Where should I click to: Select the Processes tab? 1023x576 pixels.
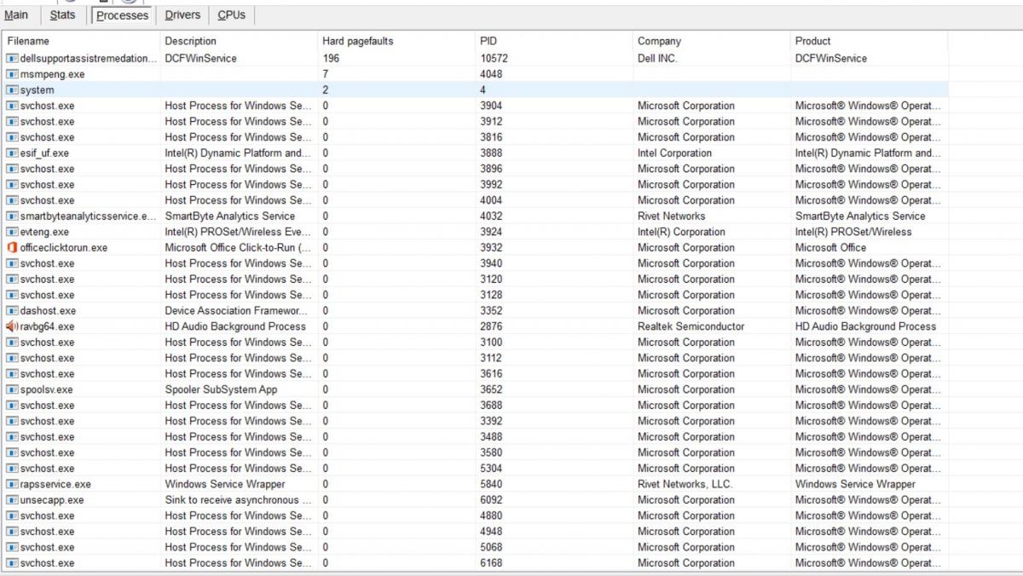[x=122, y=15]
